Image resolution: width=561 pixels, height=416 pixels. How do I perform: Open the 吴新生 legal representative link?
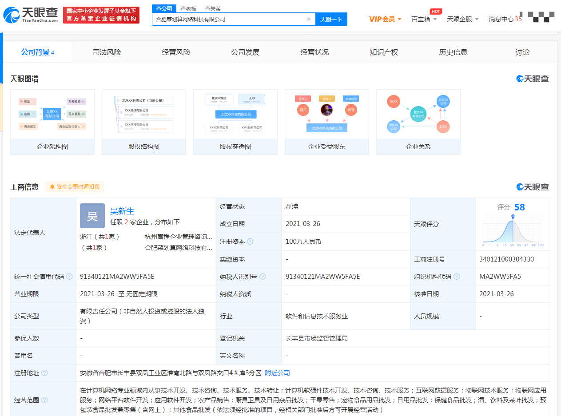point(122,211)
